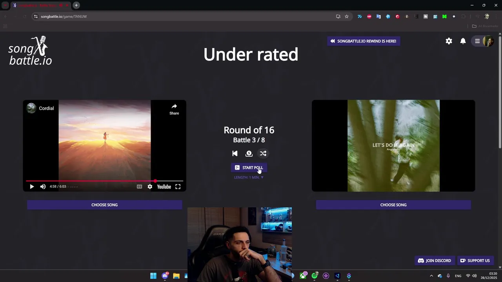This screenshot has height=282, width=502.
Task: Toggle closed captions on left video
Action: point(139,187)
